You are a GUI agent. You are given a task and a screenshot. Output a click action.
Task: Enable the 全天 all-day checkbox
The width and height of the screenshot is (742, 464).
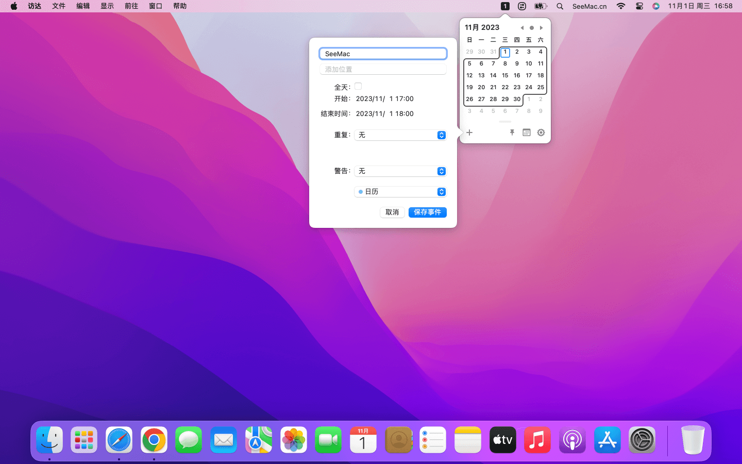click(358, 87)
